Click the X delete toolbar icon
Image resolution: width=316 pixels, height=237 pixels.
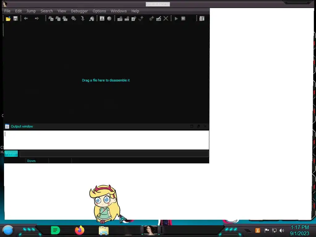click(x=166, y=19)
